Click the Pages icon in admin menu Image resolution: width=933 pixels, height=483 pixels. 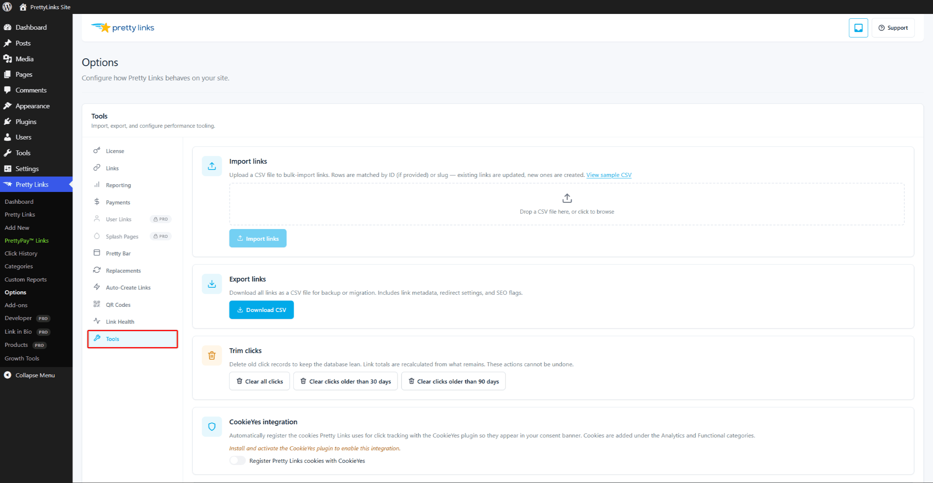(x=7, y=74)
